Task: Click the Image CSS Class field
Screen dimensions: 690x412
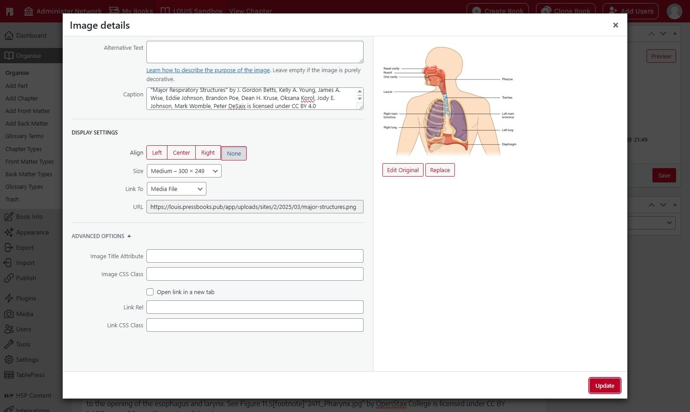Action: pos(255,274)
